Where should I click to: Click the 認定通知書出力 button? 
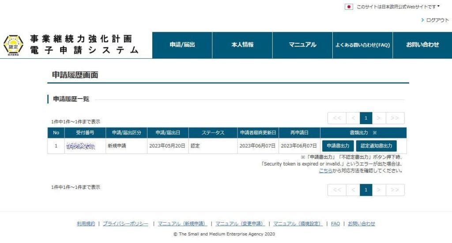coord(376,146)
